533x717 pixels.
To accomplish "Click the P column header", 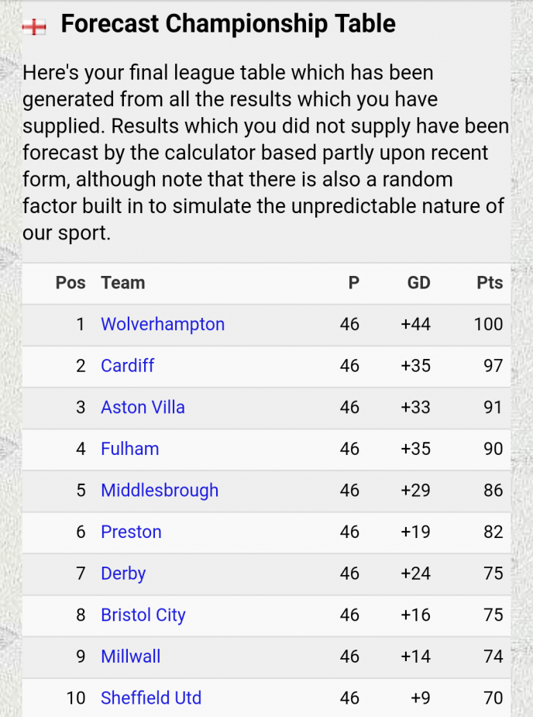I will pyautogui.click(x=354, y=283).
